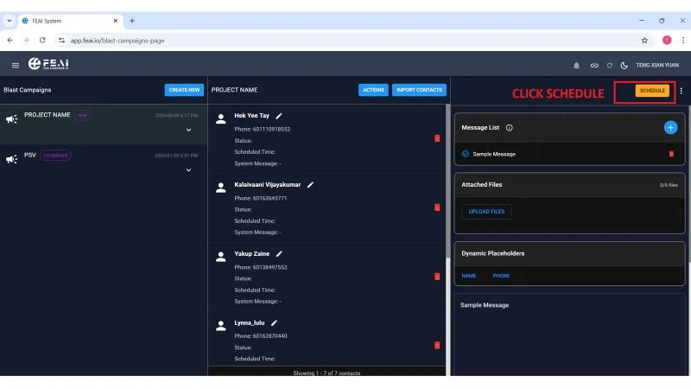Click the Sample Message text area
Viewport: 691px width, 389px height.
568,337
